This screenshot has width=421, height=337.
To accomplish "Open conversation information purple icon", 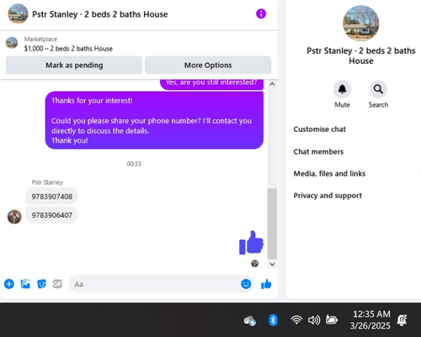I will (261, 13).
